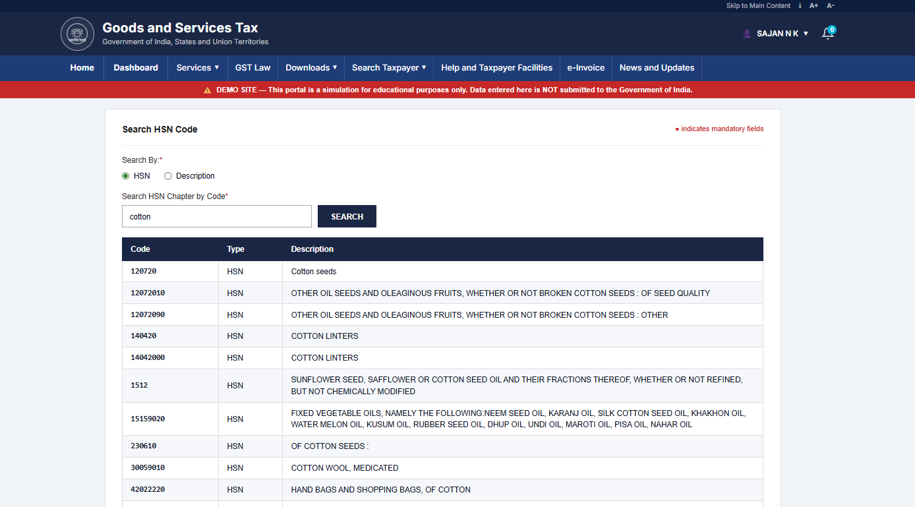
Task: Click the 'OF SEED QUALITY' description cell
Action: tap(523, 293)
